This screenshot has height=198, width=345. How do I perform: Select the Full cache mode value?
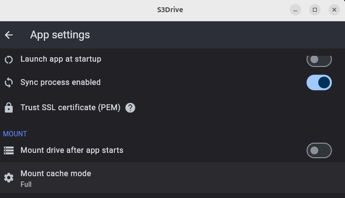coord(26,184)
